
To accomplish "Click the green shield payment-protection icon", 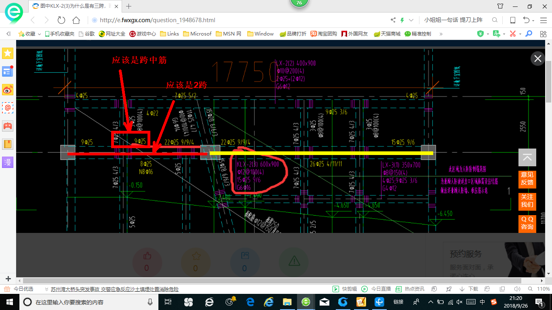I will (480, 34).
